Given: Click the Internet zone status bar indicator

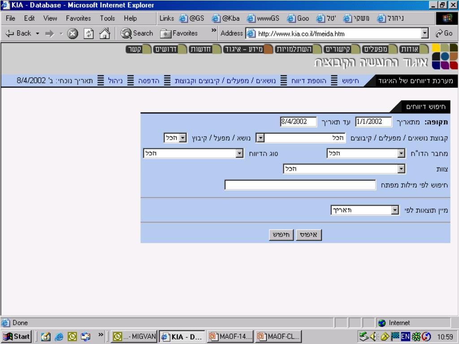Looking at the screenshot, I should [413, 323].
